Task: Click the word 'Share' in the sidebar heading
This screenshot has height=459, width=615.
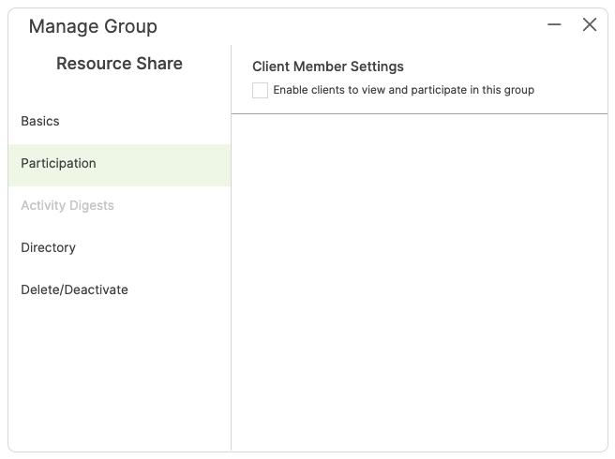Action: click(x=159, y=64)
